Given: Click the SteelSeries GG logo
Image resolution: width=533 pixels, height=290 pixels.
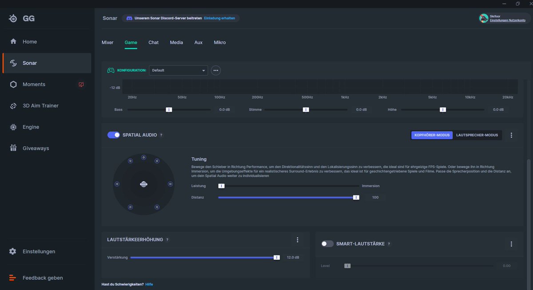Looking at the screenshot, I should (22, 18).
